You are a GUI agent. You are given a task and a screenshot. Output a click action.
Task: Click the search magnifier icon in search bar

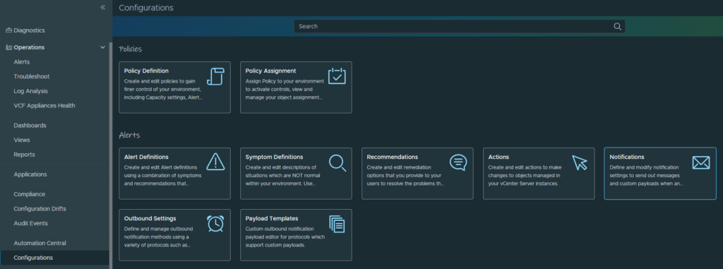point(617,26)
